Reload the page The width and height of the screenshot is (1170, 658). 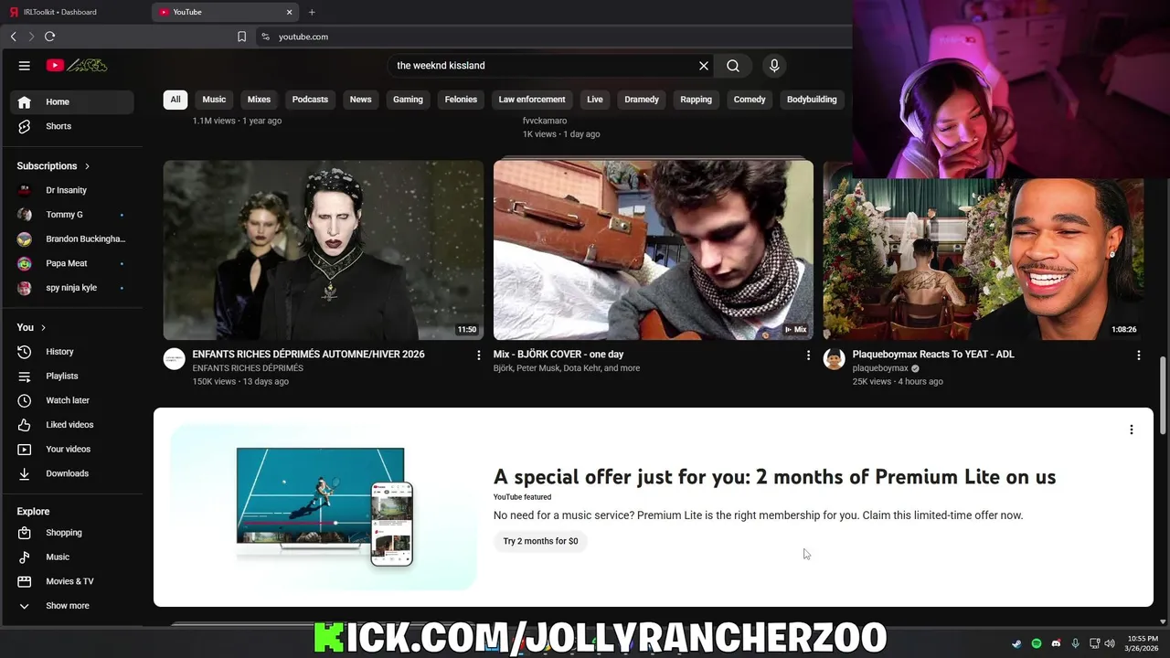49,37
